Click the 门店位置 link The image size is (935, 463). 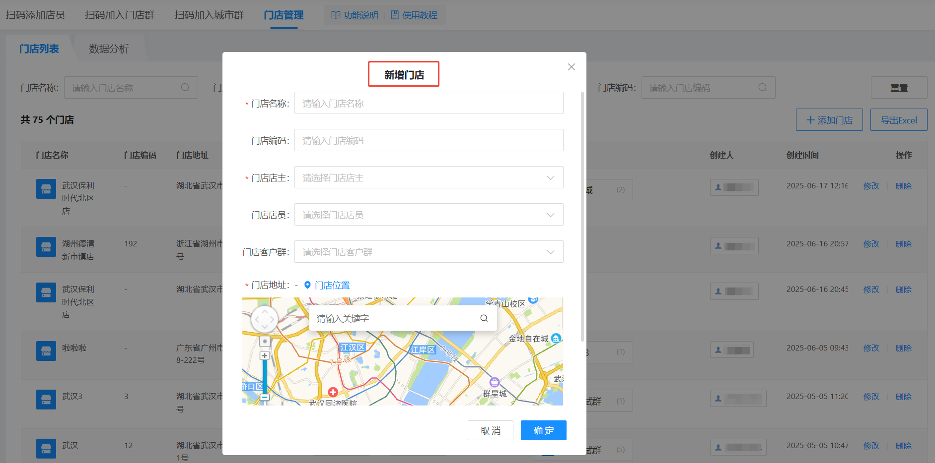[x=332, y=285]
